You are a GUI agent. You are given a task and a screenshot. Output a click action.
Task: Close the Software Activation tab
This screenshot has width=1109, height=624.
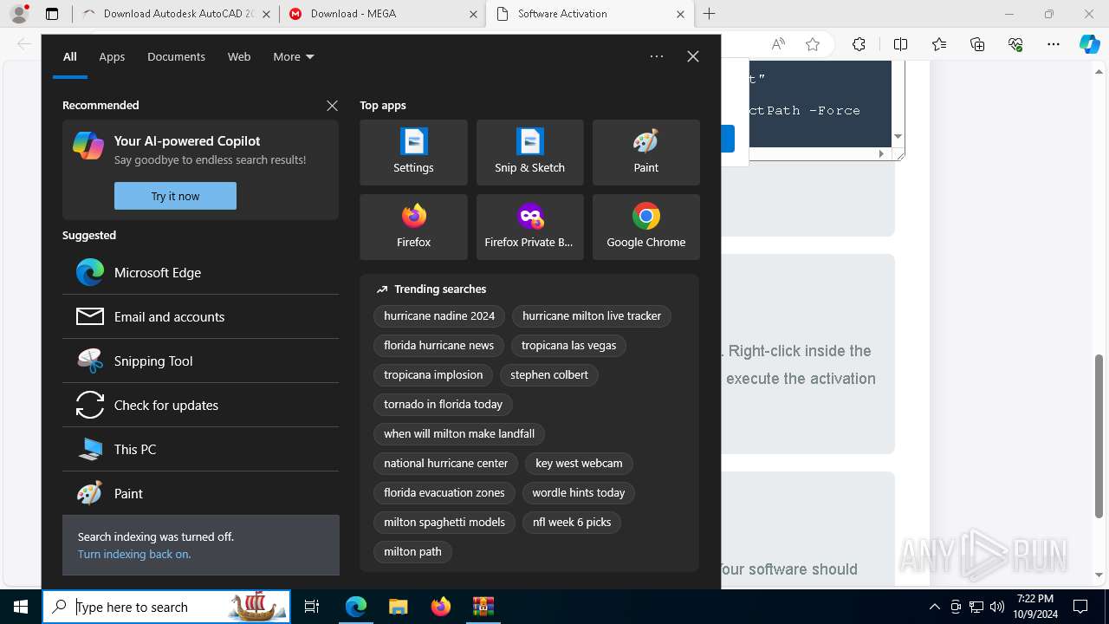pos(680,14)
